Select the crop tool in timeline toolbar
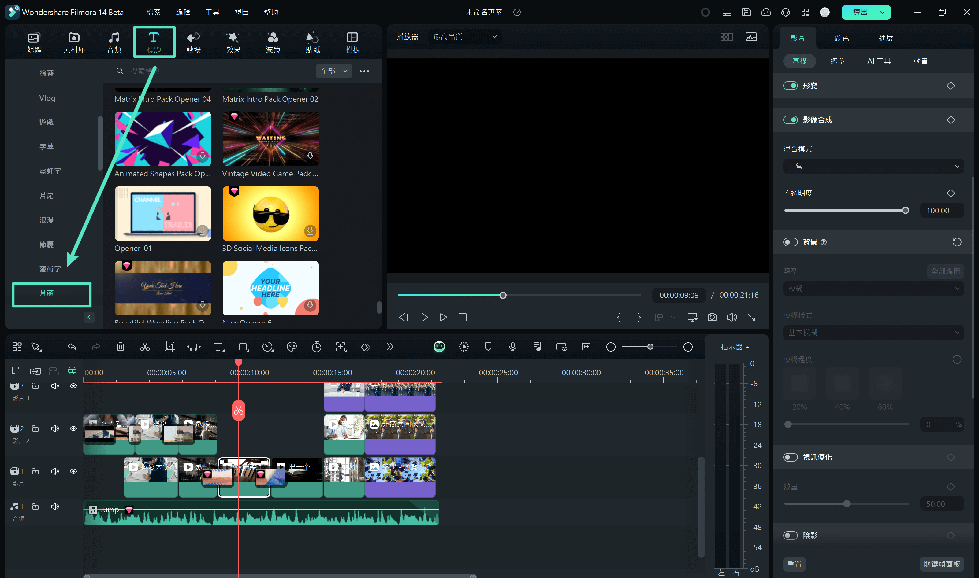This screenshot has width=979, height=578. coord(169,347)
